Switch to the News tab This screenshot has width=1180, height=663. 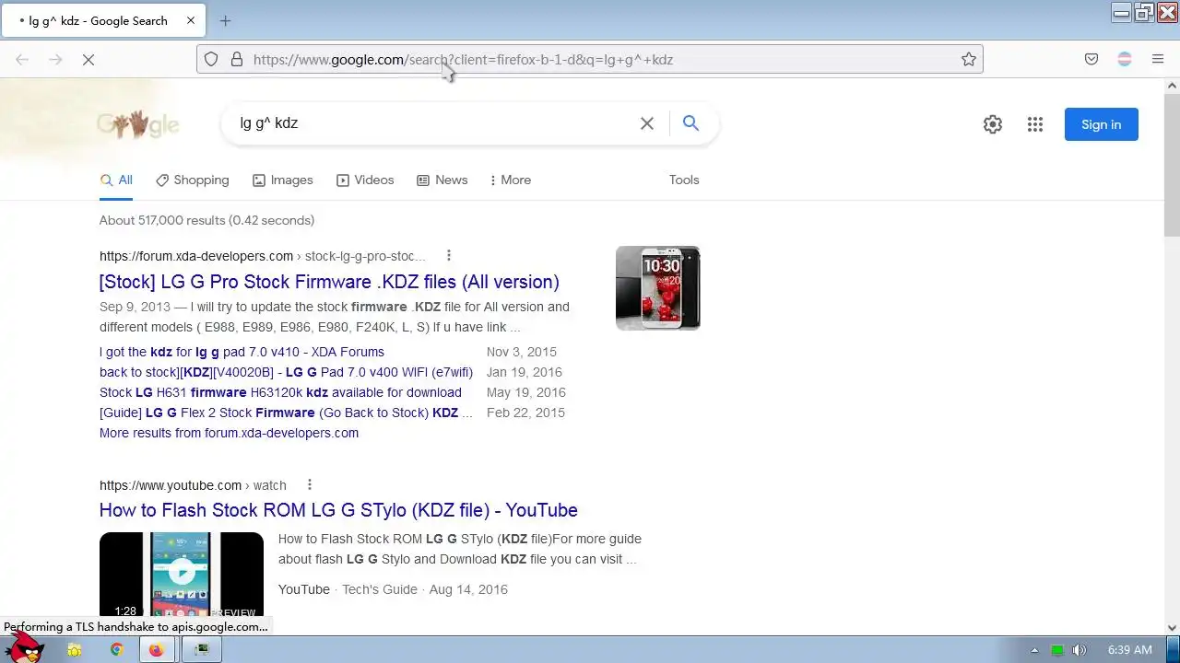[442, 180]
